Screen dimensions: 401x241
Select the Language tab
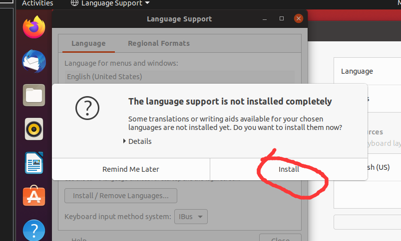pos(88,43)
